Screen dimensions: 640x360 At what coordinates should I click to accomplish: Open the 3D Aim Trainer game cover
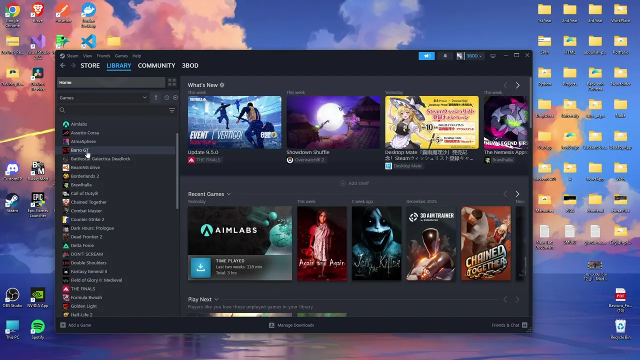[x=431, y=243]
